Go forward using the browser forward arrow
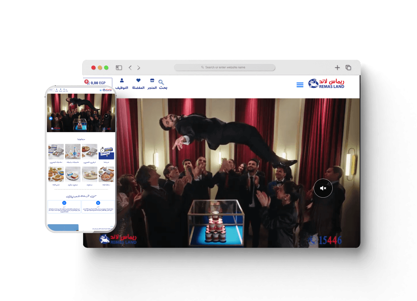The width and height of the screenshot is (417, 301). [139, 68]
